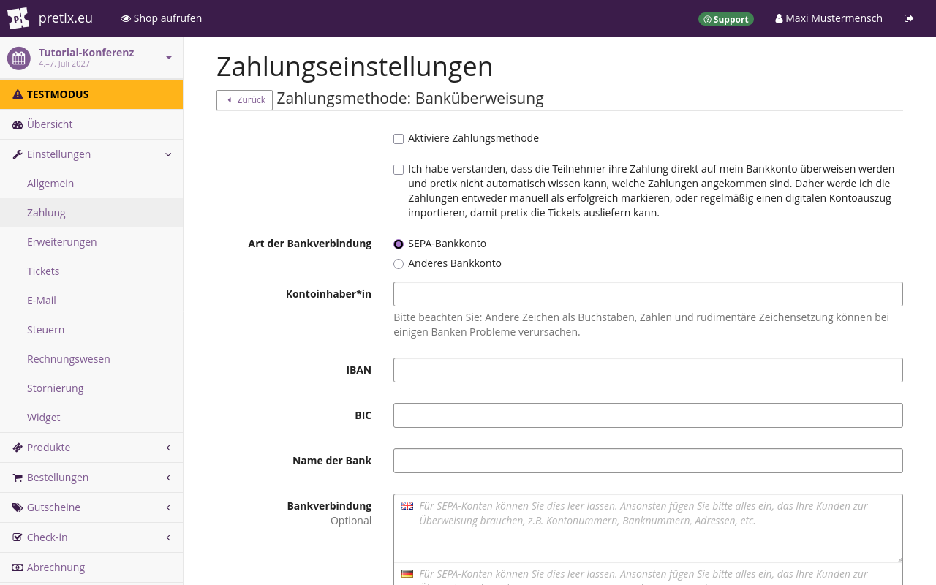Click the logout icon in top bar
Screen dimensions: 936x585
(909, 18)
